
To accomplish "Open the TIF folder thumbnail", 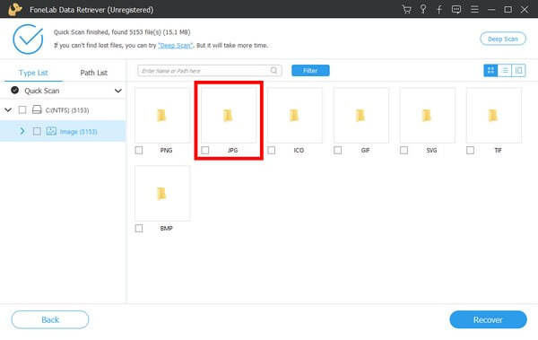I will click(x=494, y=115).
